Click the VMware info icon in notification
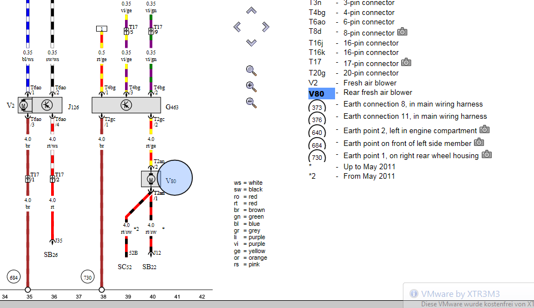Screen dimensions: 534x308 point(414,294)
